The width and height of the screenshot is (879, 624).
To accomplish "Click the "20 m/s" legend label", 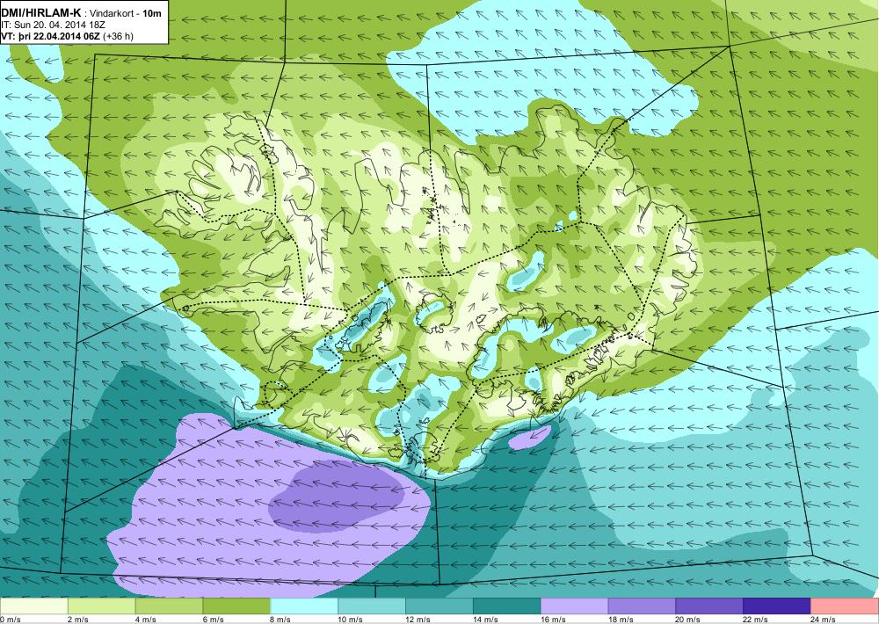I will tap(688, 620).
